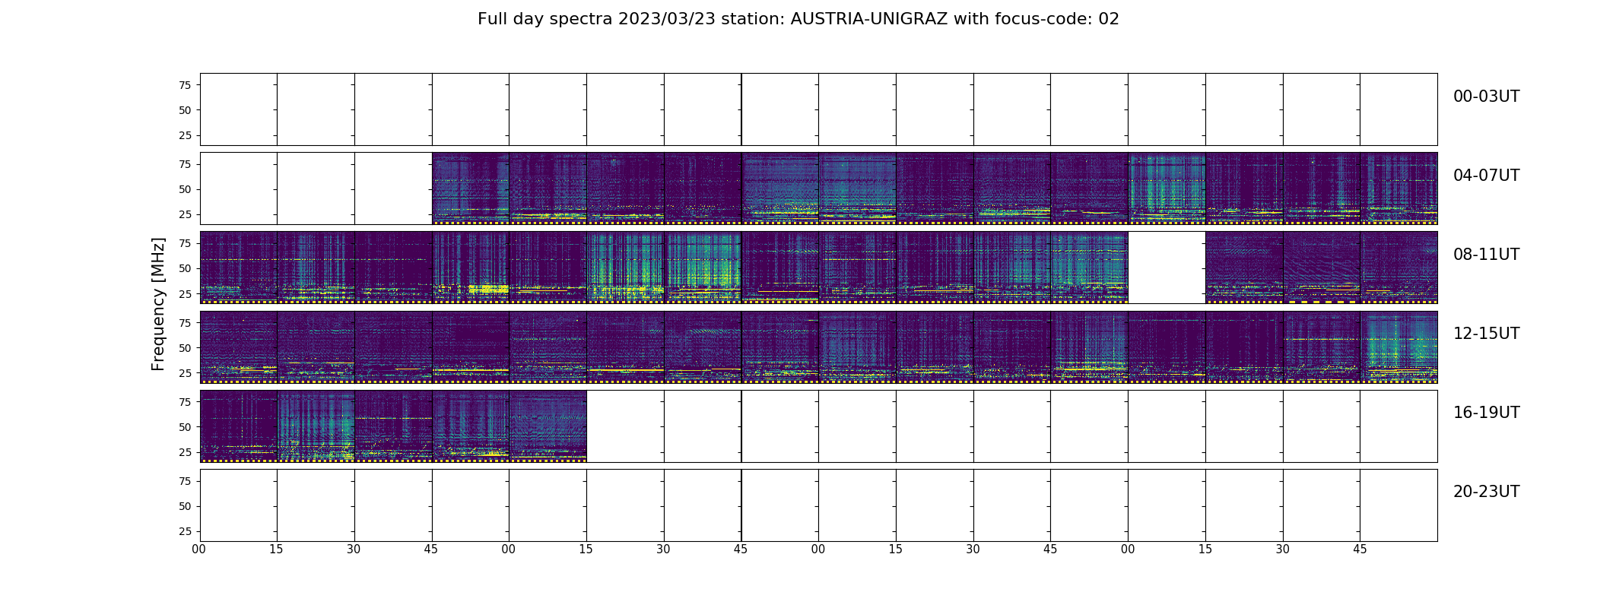Click the '75' tick in the 08-11UT row
1597x608 pixels.
click(x=185, y=243)
